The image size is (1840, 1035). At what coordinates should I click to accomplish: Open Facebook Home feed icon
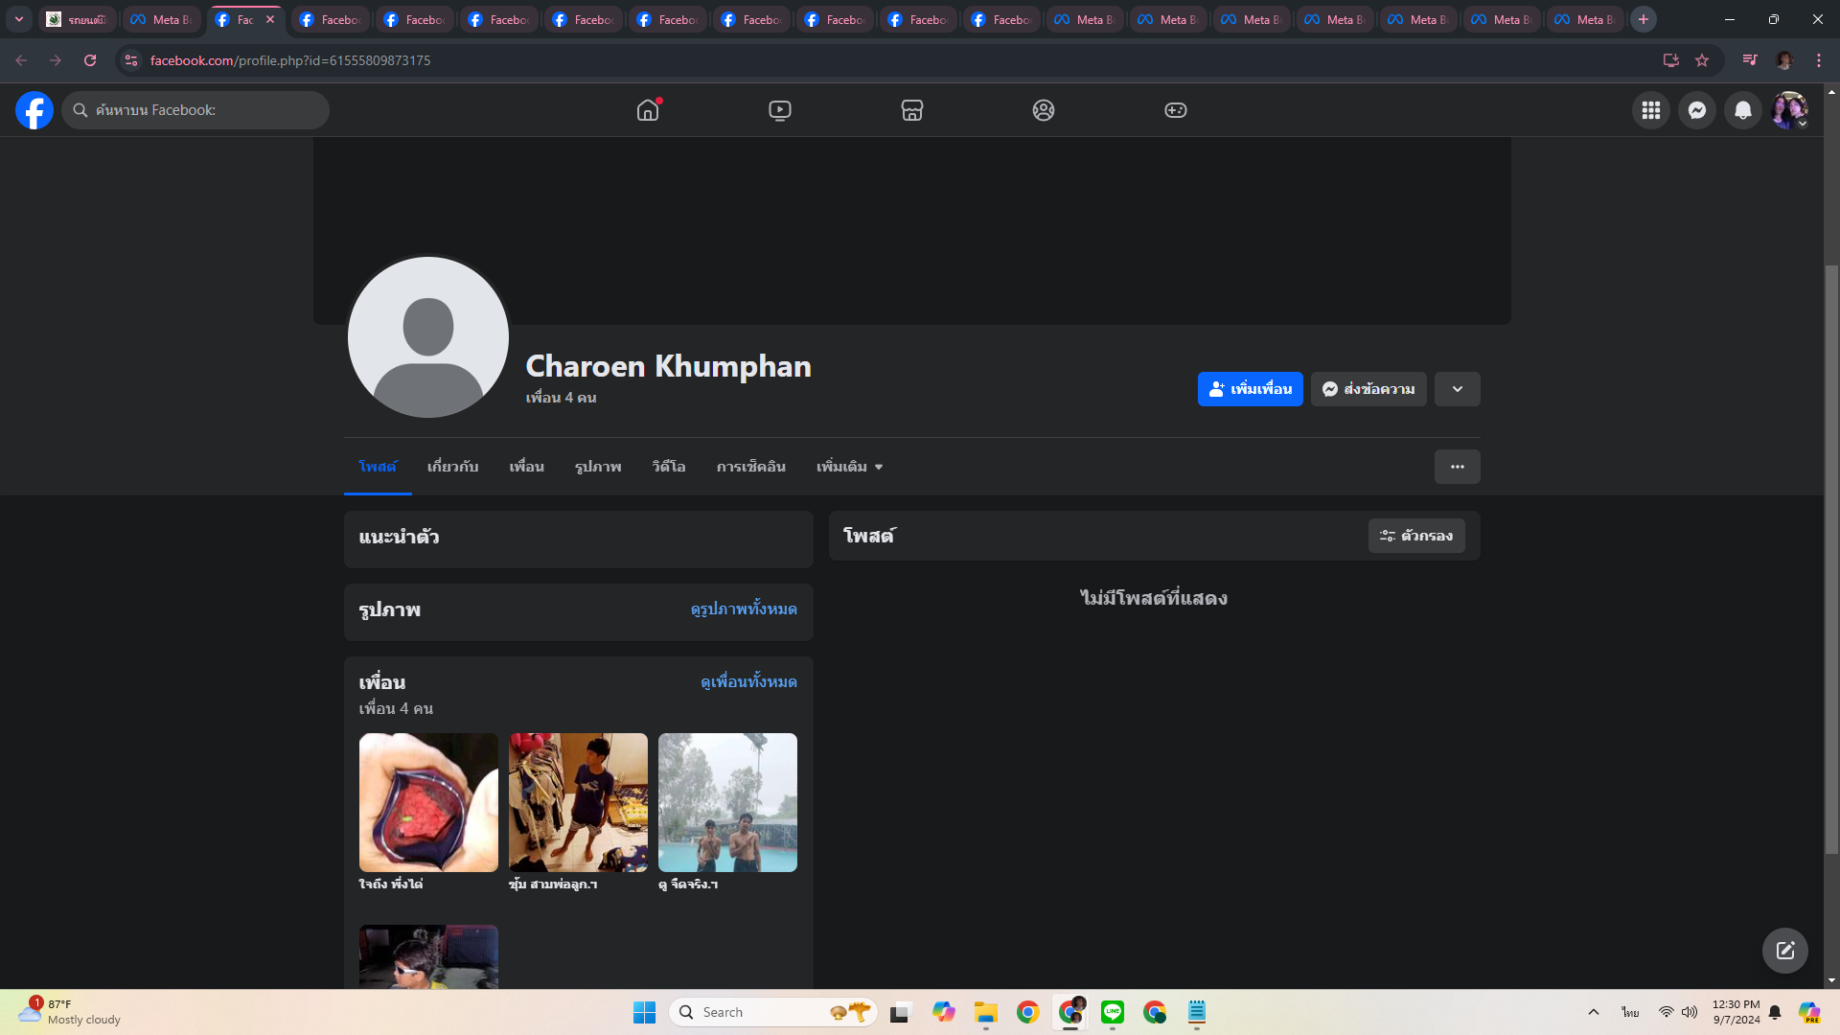[648, 110]
